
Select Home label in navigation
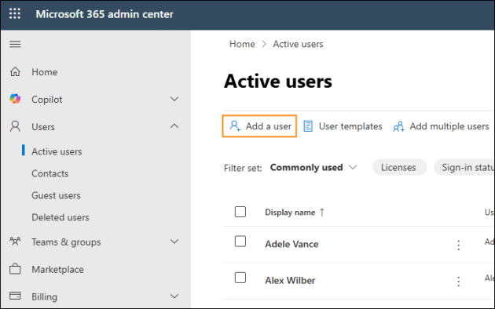click(x=45, y=72)
